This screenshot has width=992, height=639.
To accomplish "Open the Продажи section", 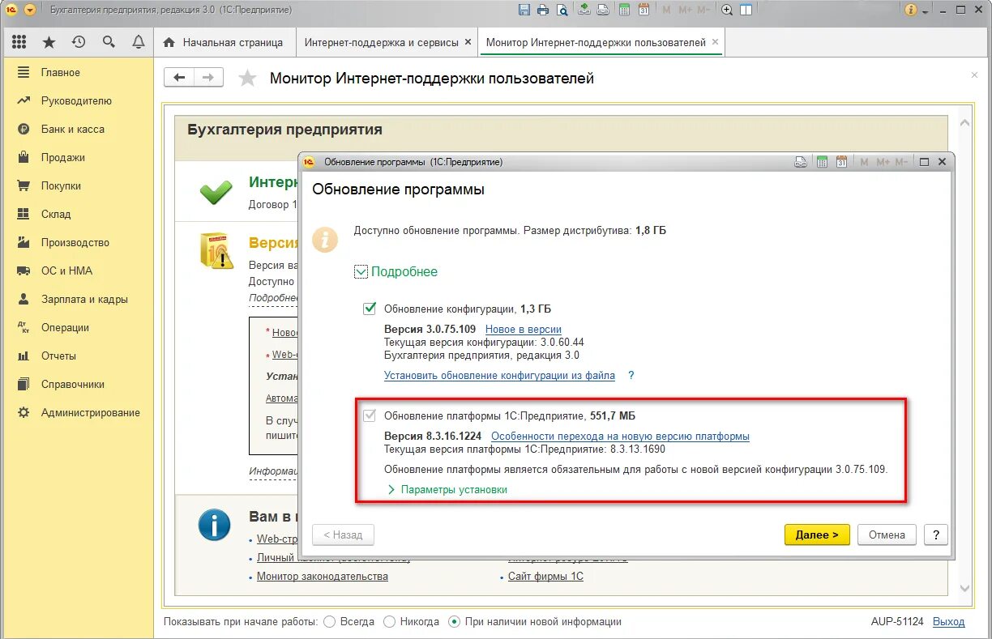I will coord(77,157).
